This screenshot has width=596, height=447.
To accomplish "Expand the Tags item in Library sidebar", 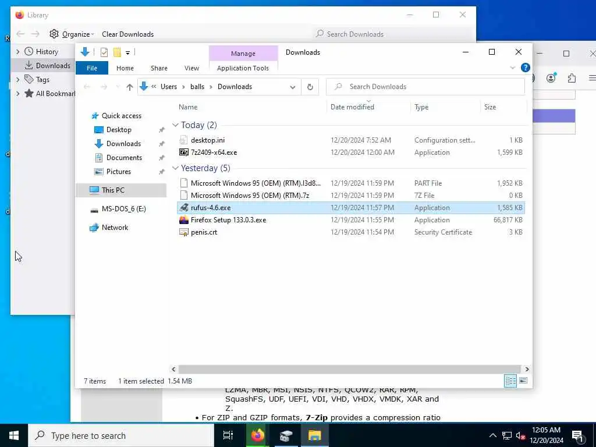I will coord(18,79).
